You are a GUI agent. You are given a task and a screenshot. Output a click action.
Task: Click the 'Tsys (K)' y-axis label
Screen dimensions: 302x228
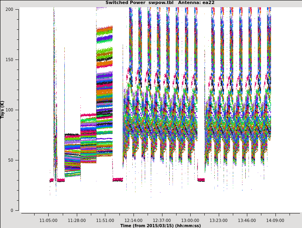point(3,109)
